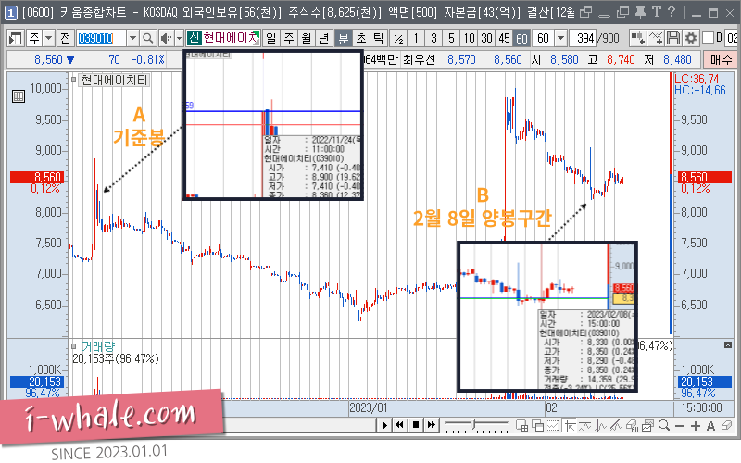Click the candlestick add indicator icon
The height and width of the screenshot is (463, 741).
tap(637, 38)
